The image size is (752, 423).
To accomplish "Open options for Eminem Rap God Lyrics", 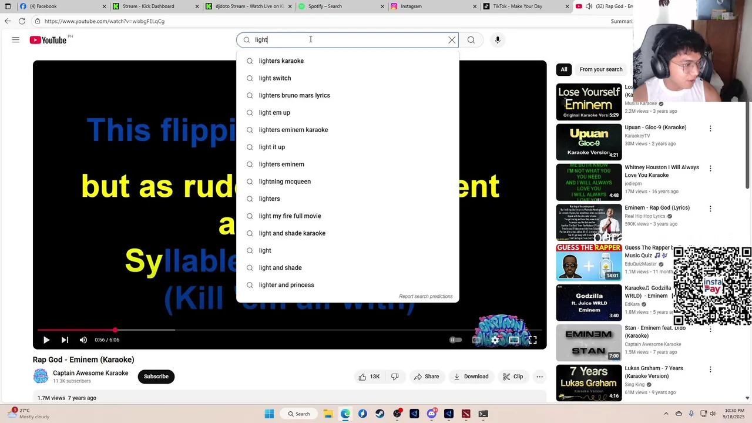I will pos(710,209).
